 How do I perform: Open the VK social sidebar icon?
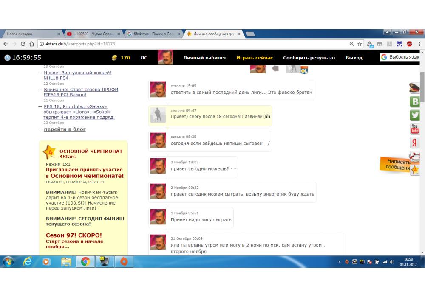[415, 102]
